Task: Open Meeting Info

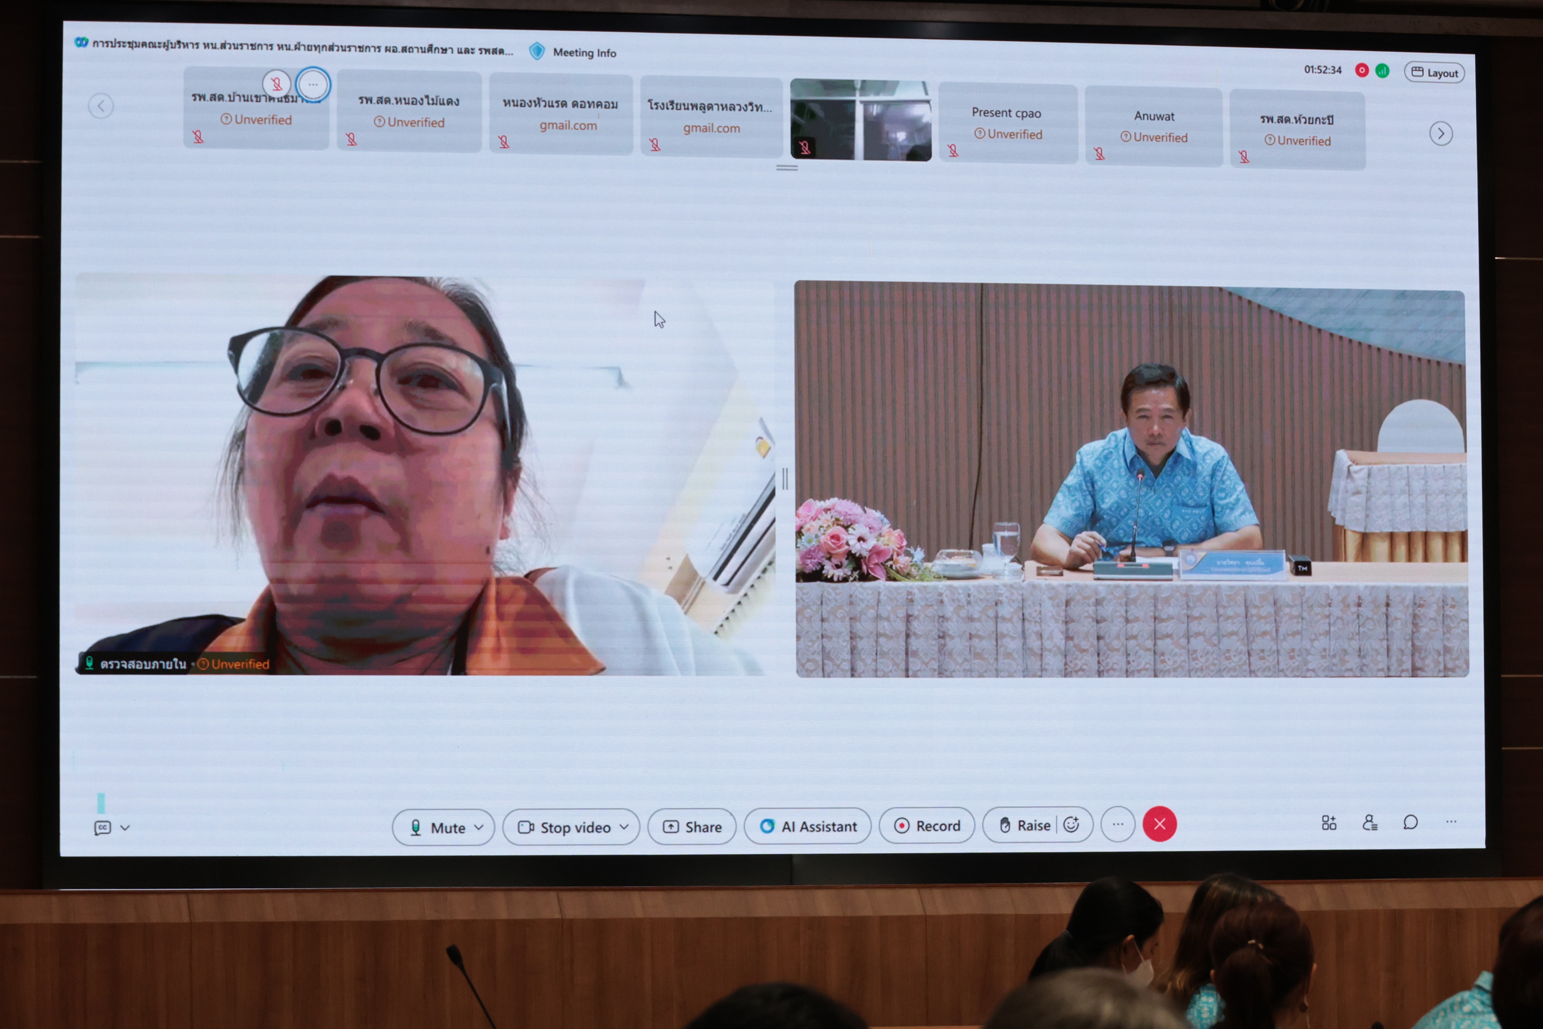Action: coord(584,53)
